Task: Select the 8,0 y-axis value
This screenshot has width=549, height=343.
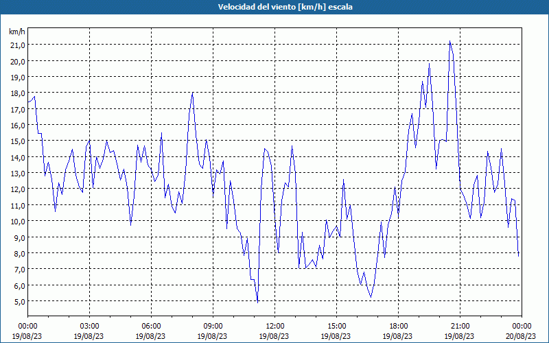Action: click(19, 253)
